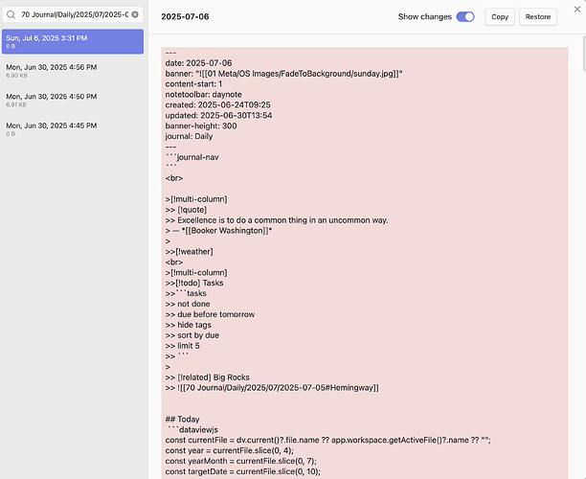Click the Excellence quote line
The width and height of the screenshot is (586, 479).
pyautogui.click(x=277, y=220)
